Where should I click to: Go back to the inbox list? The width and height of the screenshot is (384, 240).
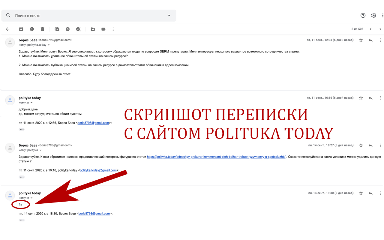[8, 29]
